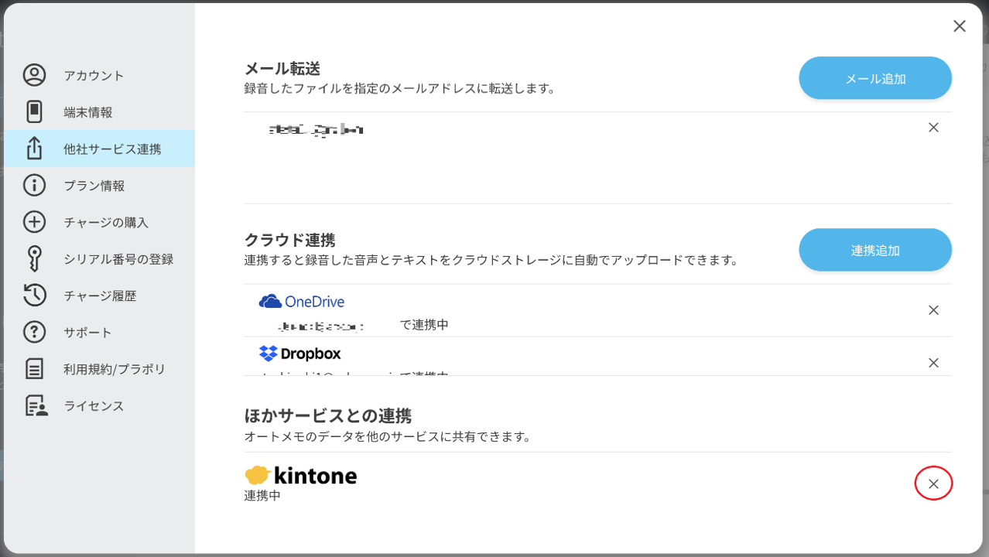
Task: Click the license certificate icon
Action: 36,406
